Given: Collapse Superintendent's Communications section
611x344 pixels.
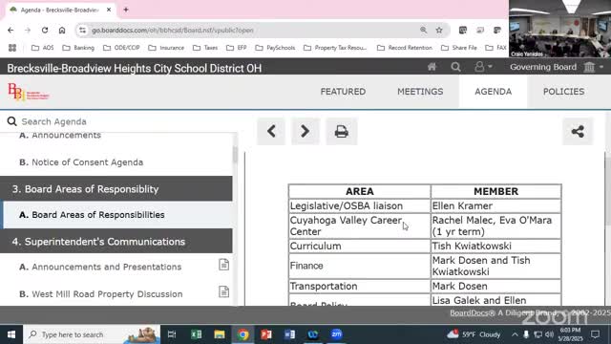Looking at the screenshot, I should pyautogui.click(x=116, y=242).
